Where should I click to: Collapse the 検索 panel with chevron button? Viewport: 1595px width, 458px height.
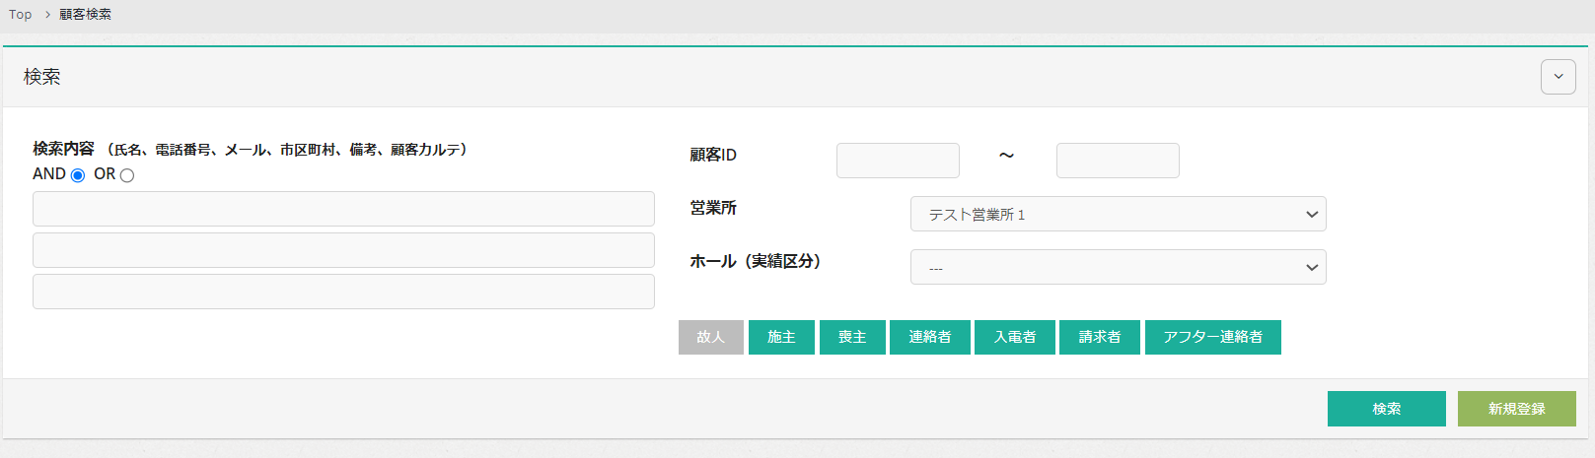[x=1558, y=77]
